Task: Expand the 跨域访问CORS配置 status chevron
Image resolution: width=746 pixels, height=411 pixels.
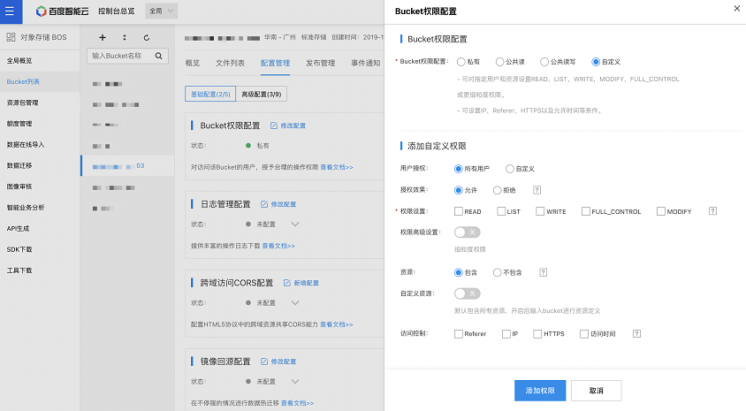Action: pos(295,302)
